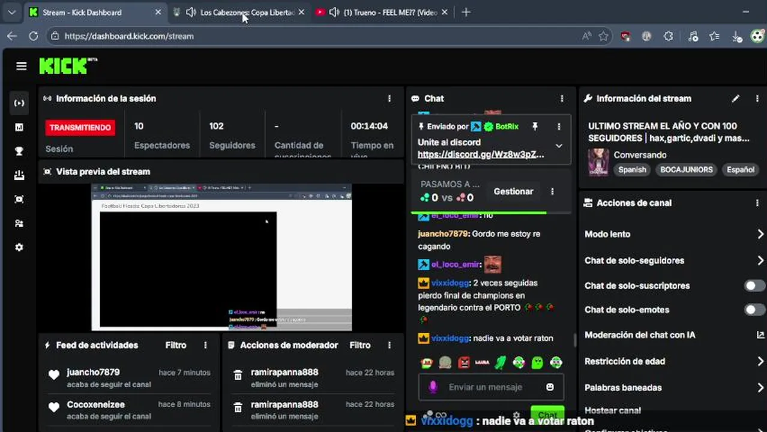Open Feed de actividades three-dot menu

tap(205, 345)
